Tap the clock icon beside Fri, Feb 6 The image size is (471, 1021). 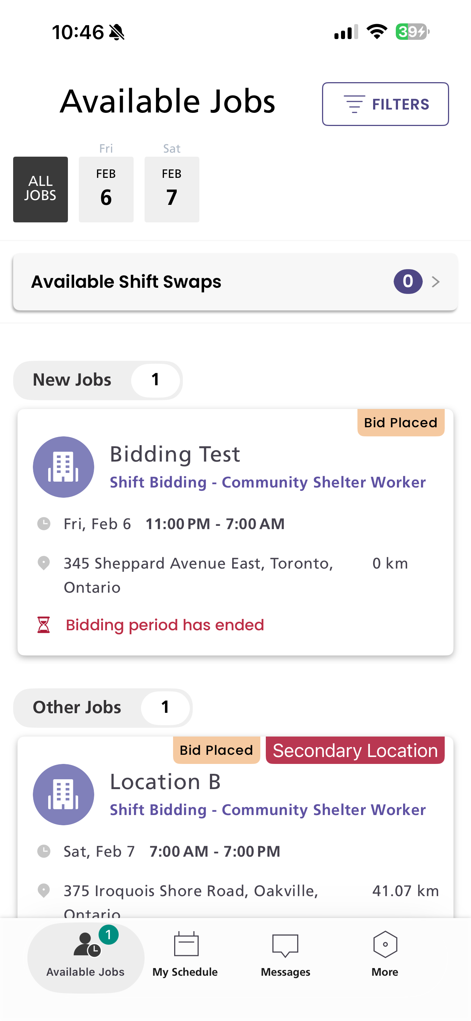click(x=43, y=524)
